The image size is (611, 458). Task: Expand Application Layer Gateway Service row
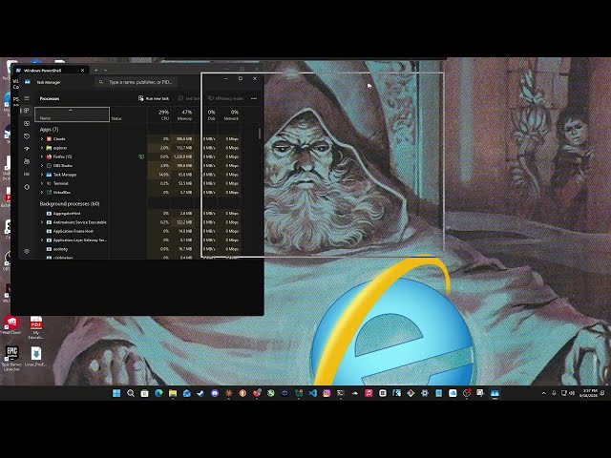click(42, 240)
